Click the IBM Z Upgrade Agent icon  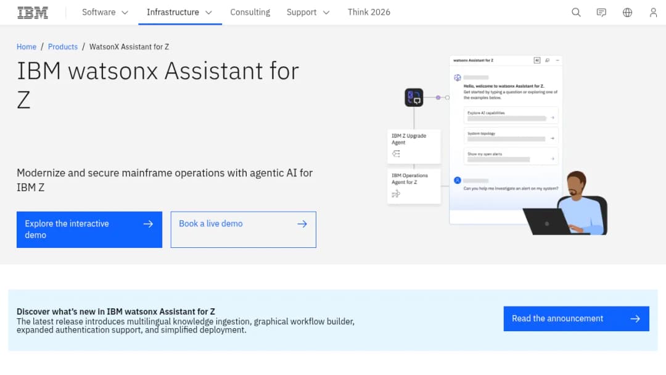[x=396, y=154]
